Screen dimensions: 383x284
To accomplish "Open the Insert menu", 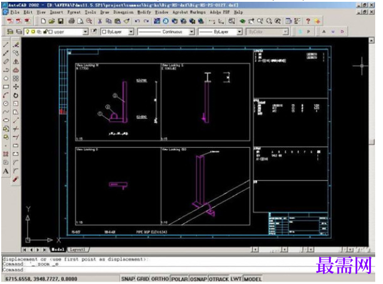I will (x=57, y=12).
